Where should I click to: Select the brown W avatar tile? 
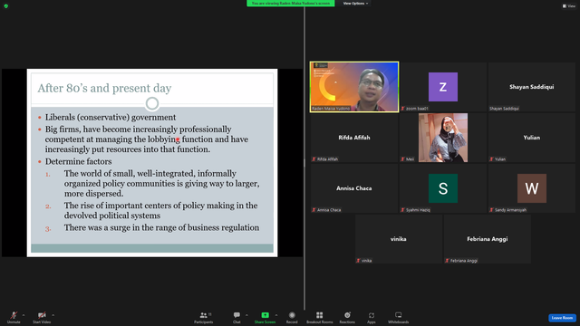(x=532, y=188)
